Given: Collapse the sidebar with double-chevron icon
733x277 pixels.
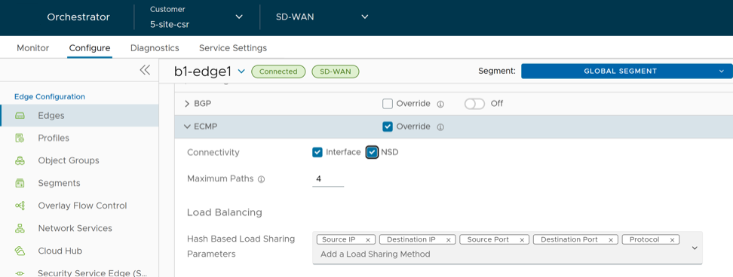Looking at the screenshot, I should coord(145,70).
